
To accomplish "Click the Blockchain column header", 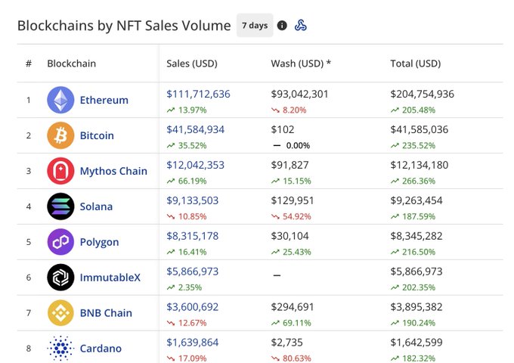I will coord(72,64).
